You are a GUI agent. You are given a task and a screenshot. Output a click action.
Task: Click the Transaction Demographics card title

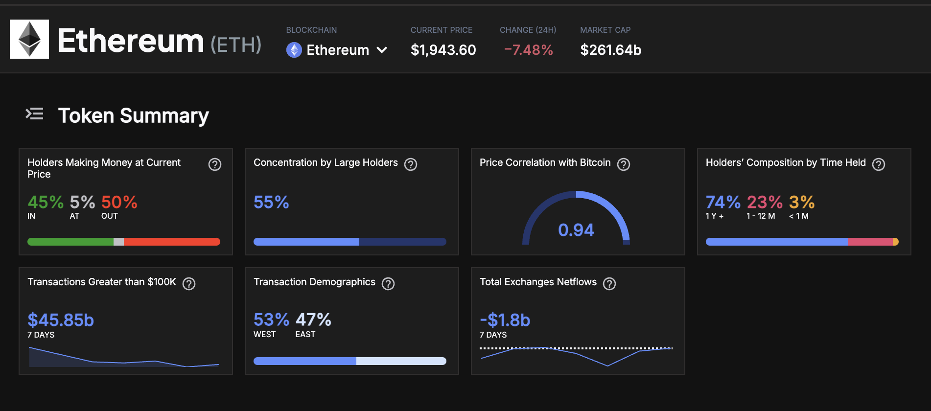pos(314,282)
